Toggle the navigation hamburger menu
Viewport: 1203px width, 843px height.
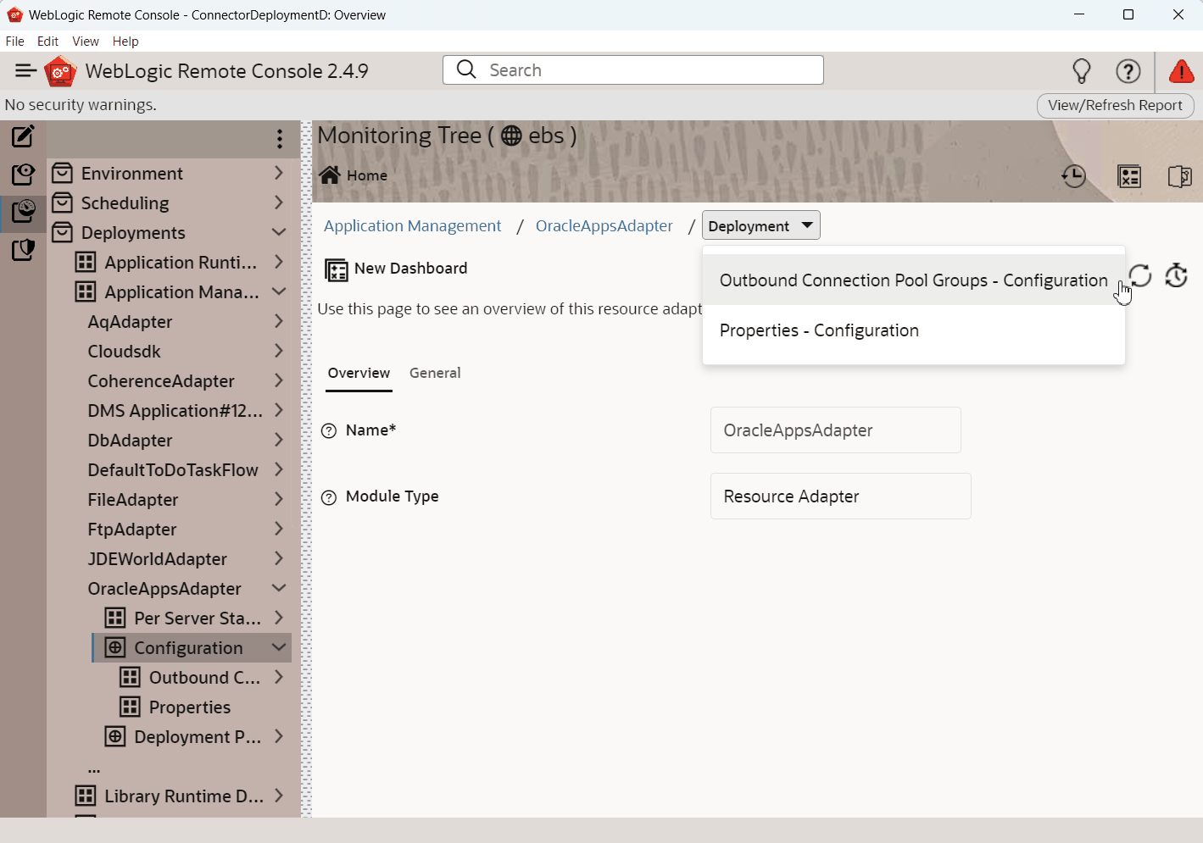click(x=26, y=71)
